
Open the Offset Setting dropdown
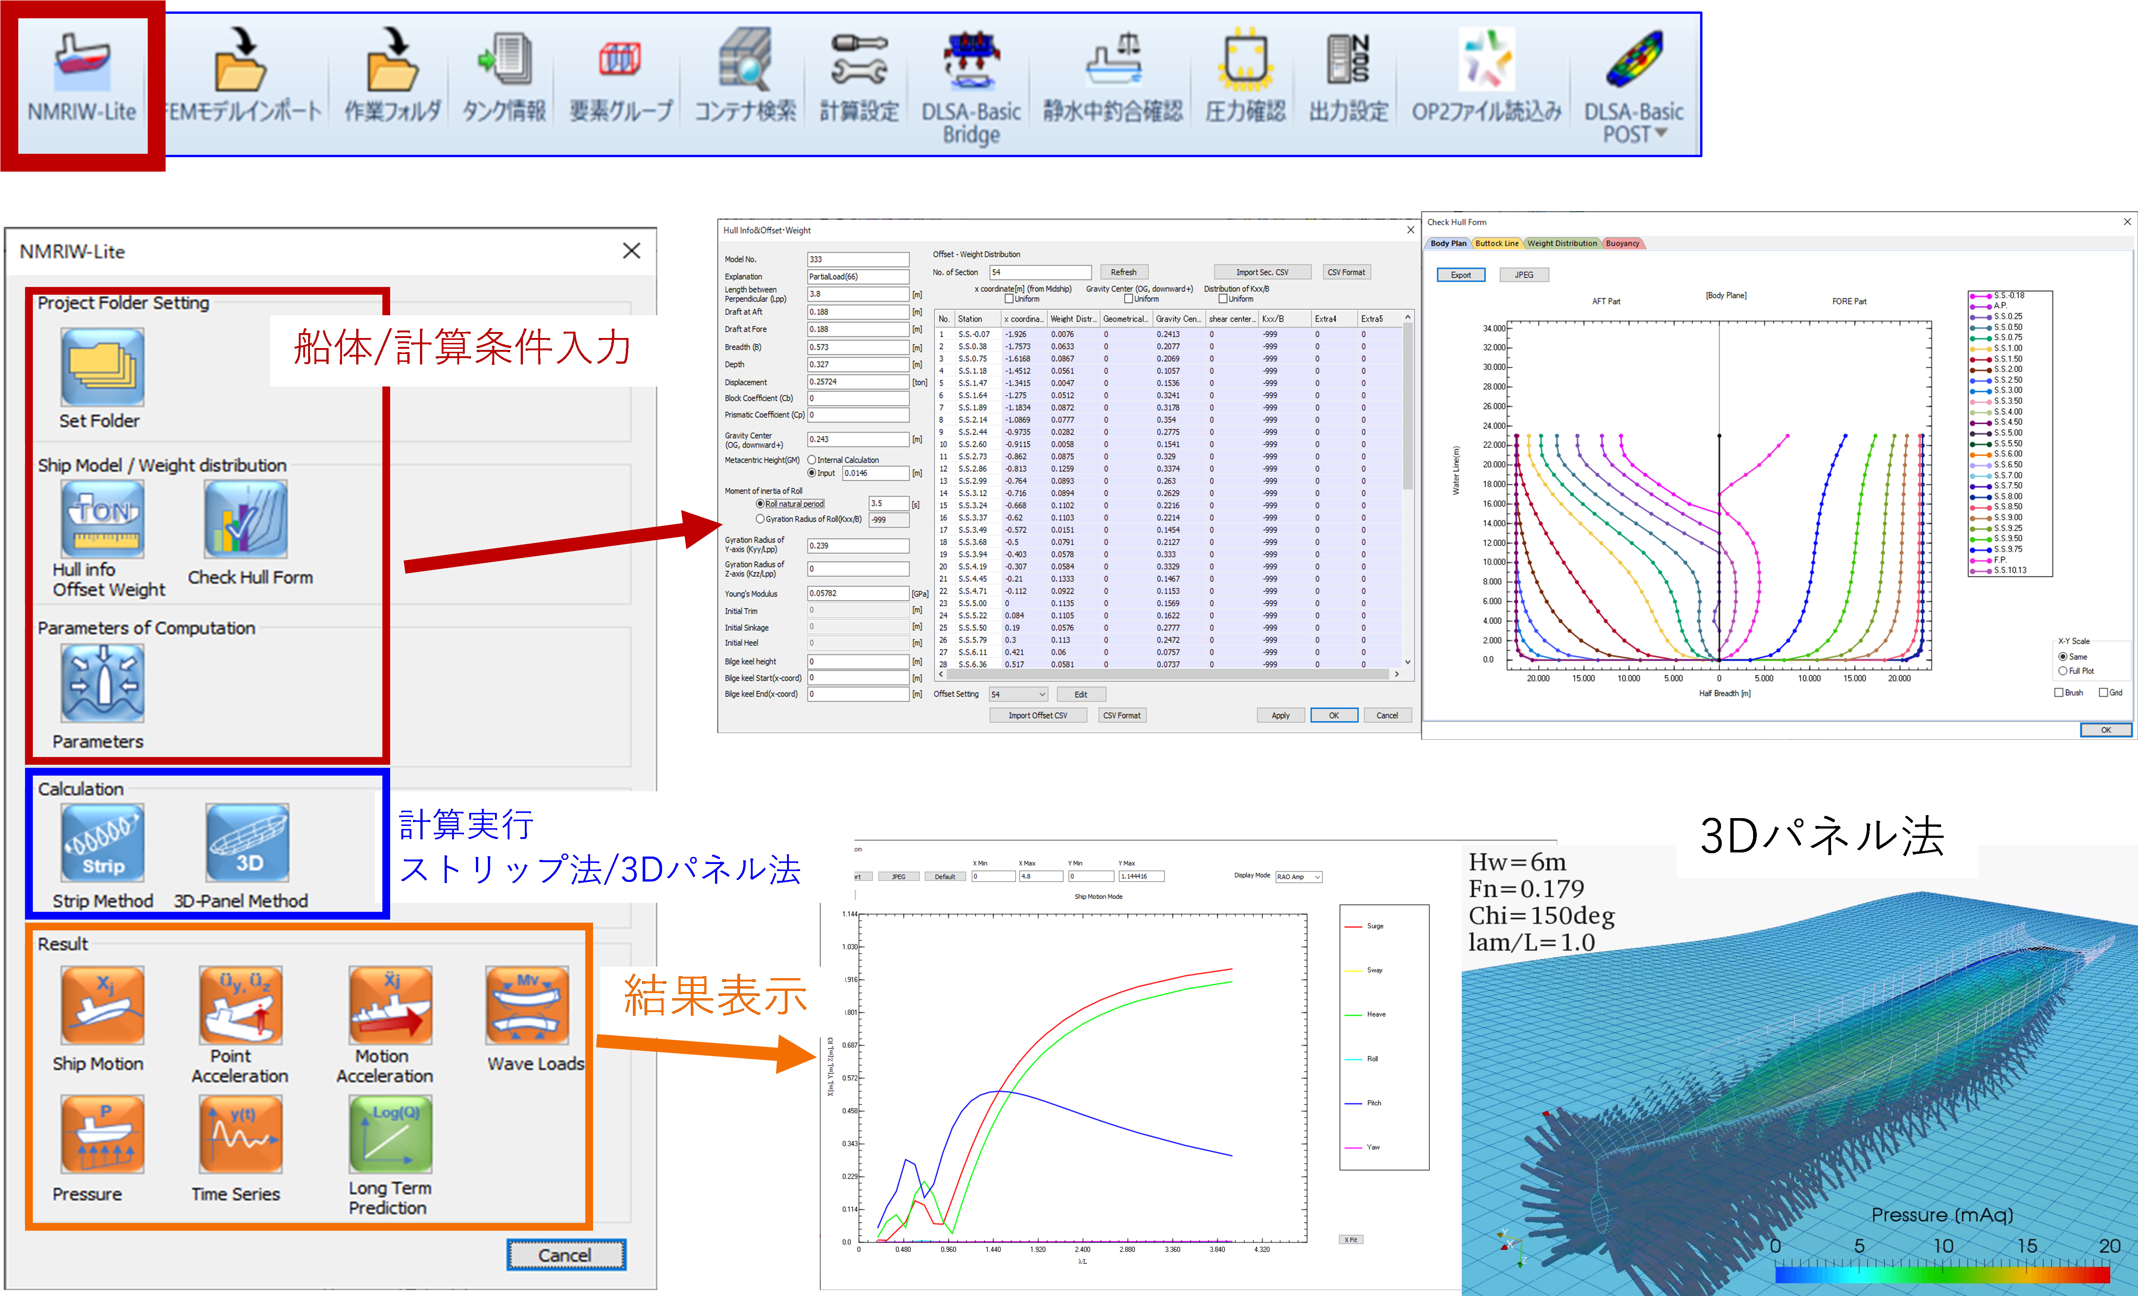tap(1019, 694)
